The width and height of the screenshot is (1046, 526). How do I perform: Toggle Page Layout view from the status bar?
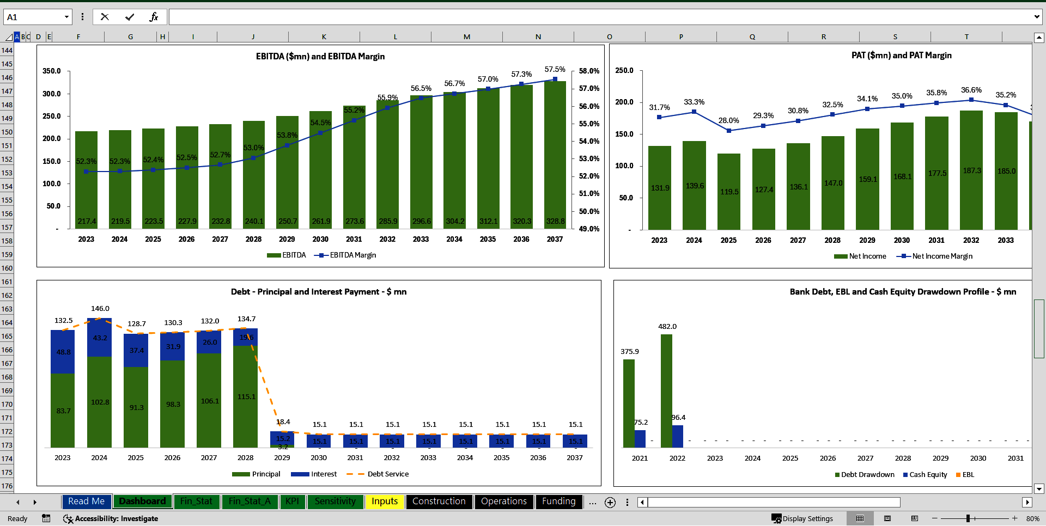coord(886,518)
